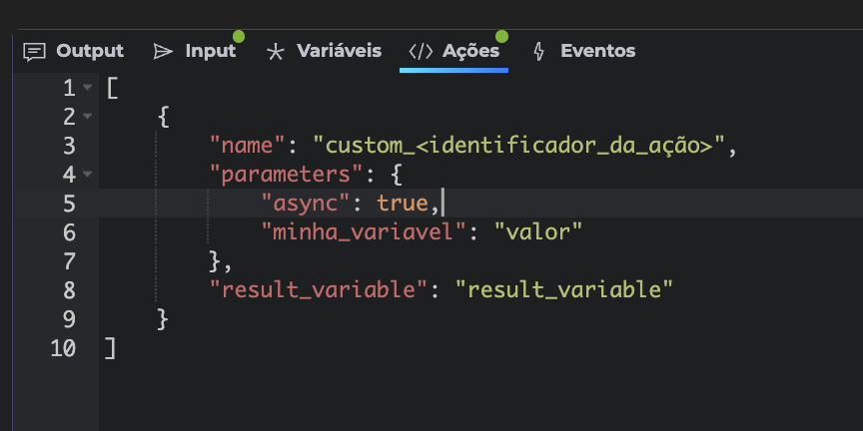863x431 pixels.
Task: Switch to the Output tab label
Action: 90,51
